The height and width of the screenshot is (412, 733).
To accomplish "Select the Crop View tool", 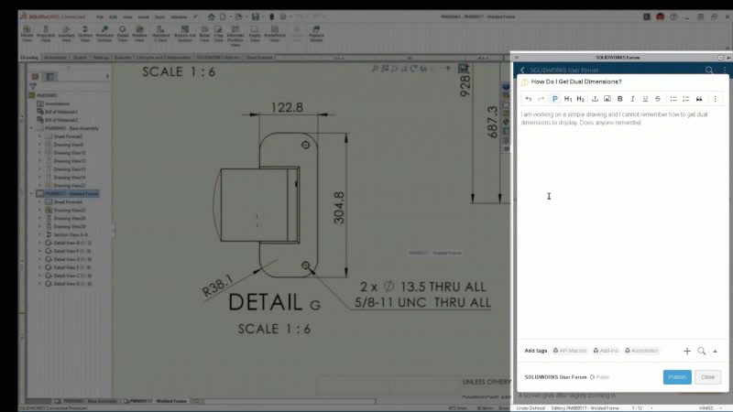I will coord(218,34).
